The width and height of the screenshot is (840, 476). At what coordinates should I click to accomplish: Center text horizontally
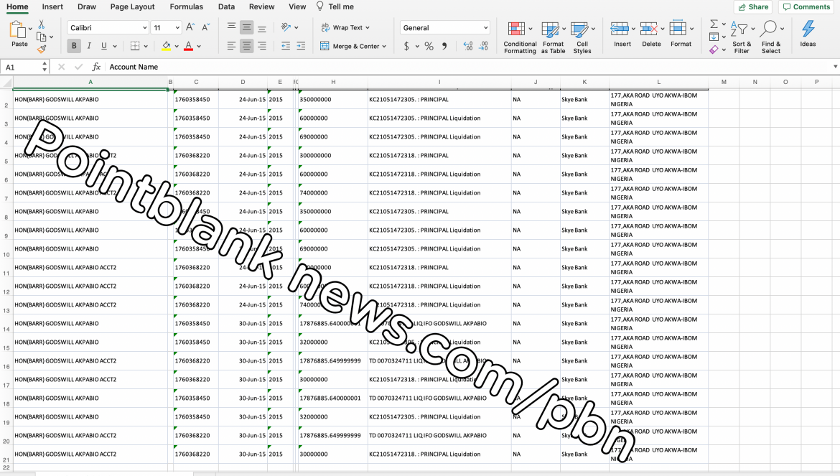pyautogui.click(x=246, y=46)
